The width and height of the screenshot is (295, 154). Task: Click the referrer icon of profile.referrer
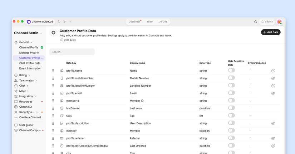tap(62, 138)
